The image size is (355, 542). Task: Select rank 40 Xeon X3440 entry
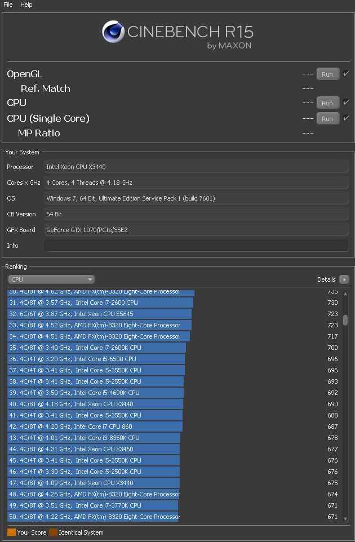96,404
